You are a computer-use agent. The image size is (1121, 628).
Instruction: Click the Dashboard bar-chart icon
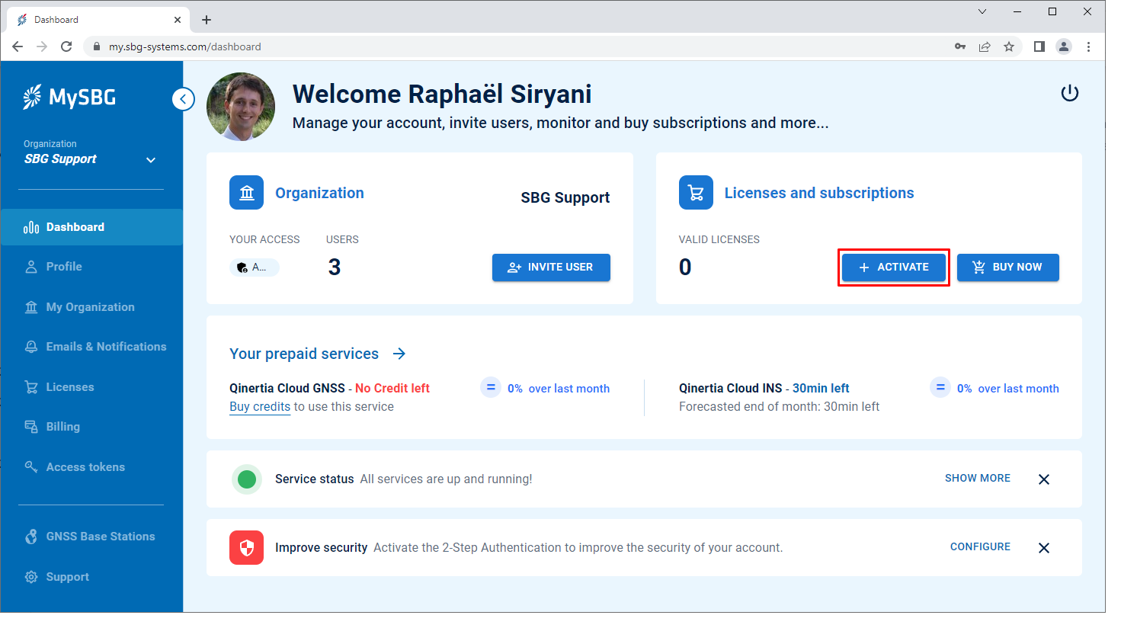pos(31,227)
